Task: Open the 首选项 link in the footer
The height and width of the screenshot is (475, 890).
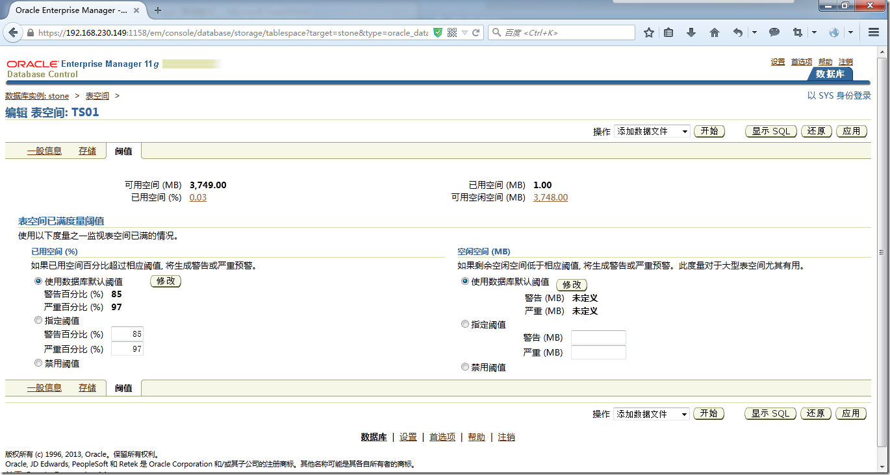Action: [442, 437]
